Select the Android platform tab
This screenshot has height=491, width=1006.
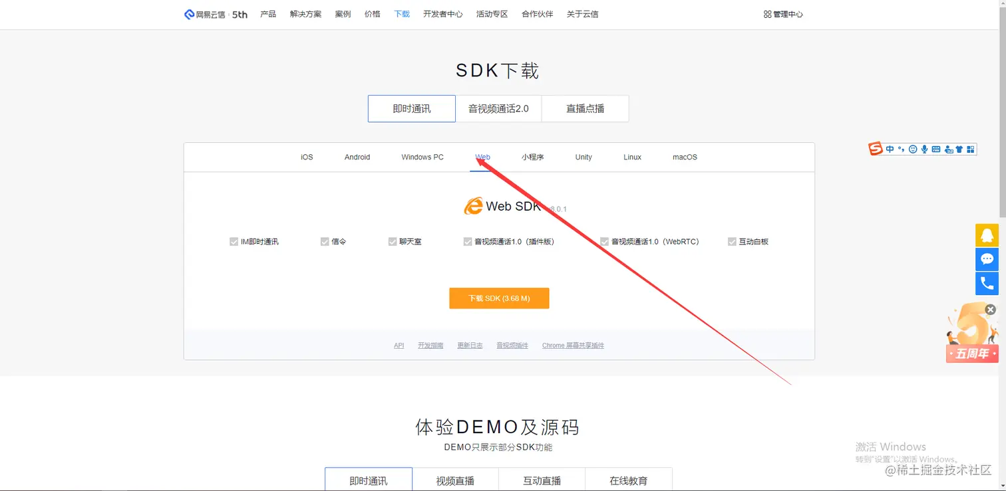[357, 157]
